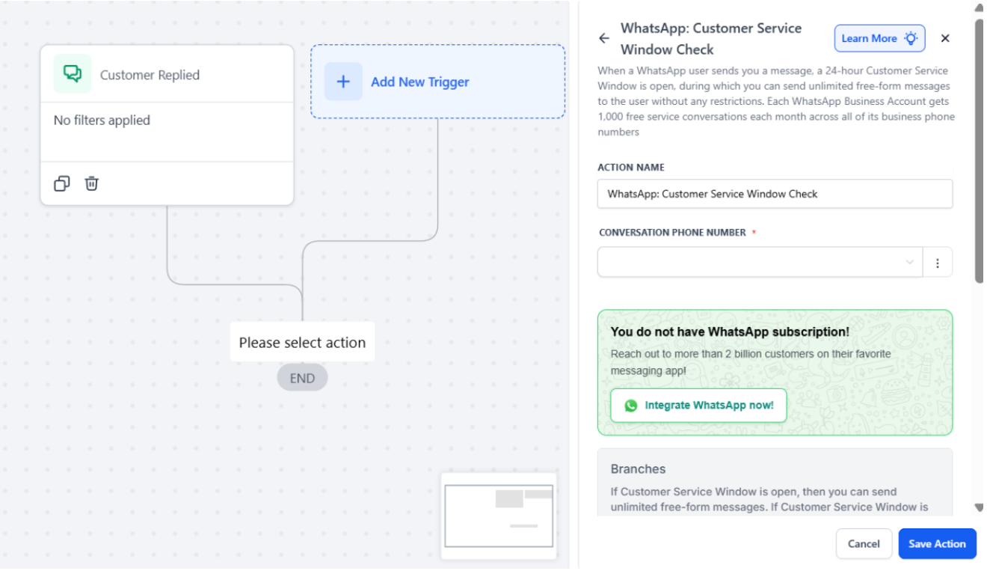
Task: Click the workflow minimap thumbnail
Action: pyautogui.click(x=499, y=516)
